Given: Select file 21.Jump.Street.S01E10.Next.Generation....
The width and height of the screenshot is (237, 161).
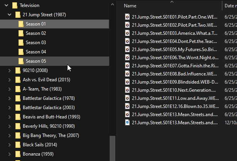Looking at the screenshot, I should 174,90.
